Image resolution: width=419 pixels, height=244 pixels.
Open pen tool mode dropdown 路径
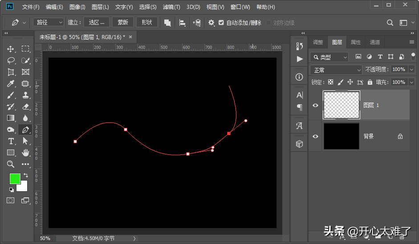[49, 22]
